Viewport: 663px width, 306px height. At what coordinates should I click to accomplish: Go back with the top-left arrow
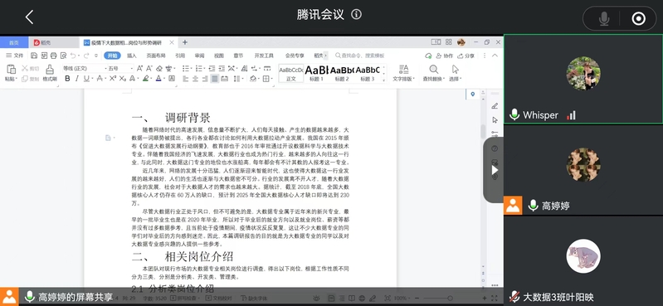coord(29,17)
